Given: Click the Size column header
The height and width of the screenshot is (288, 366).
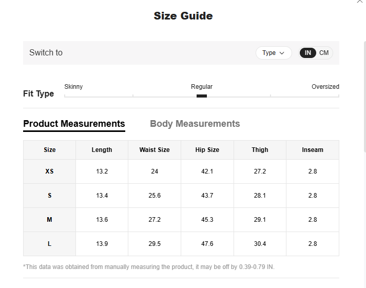Looking at the screenshot, I should point(50,150).
